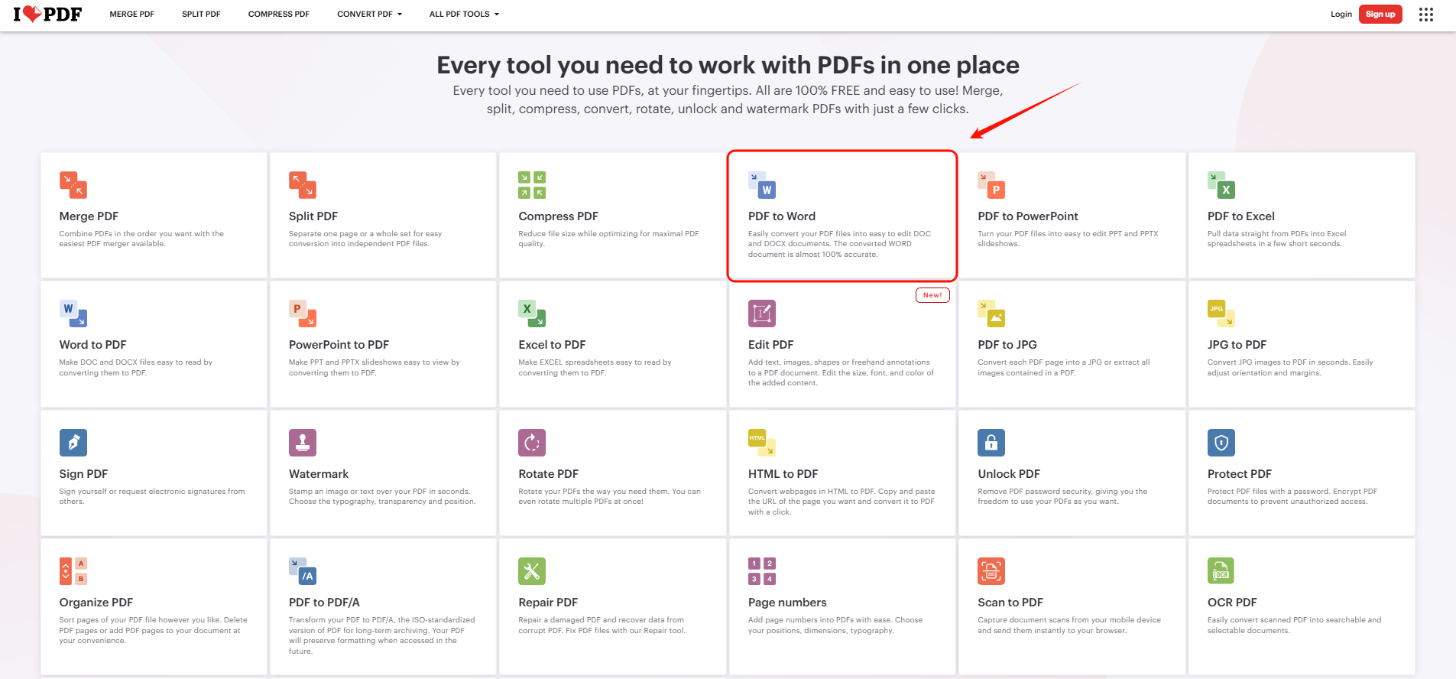Click the Edit PDF icon
The width and height of the screenshot is (1456, 679).
tap(762, 314)
